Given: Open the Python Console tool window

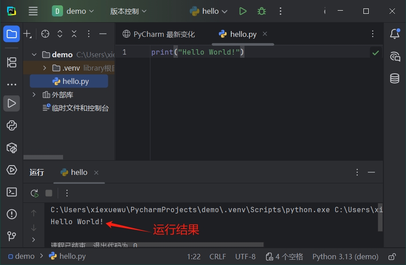Looking at the screenshot, I should tap(12, 126).
